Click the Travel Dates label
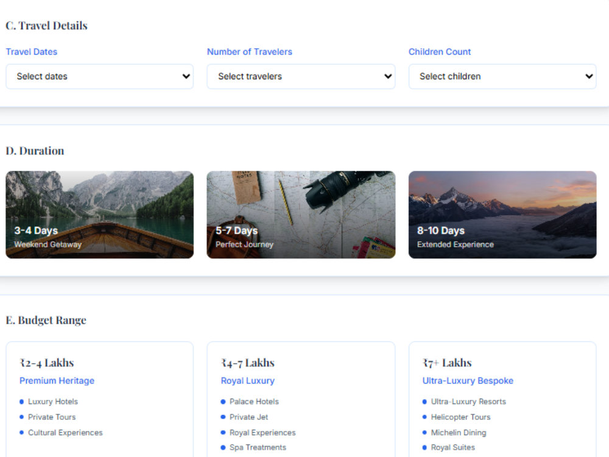The width and height of the screenshot is (609, 457). 32,52
